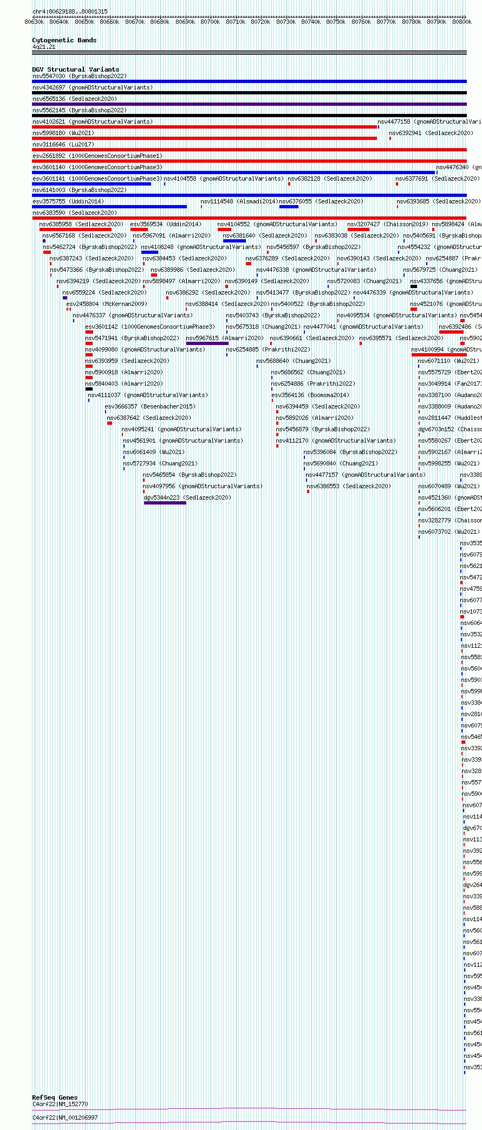Click nsv5967615 (Almarri2020) label

pyautogui.click(x=225, y=338)
